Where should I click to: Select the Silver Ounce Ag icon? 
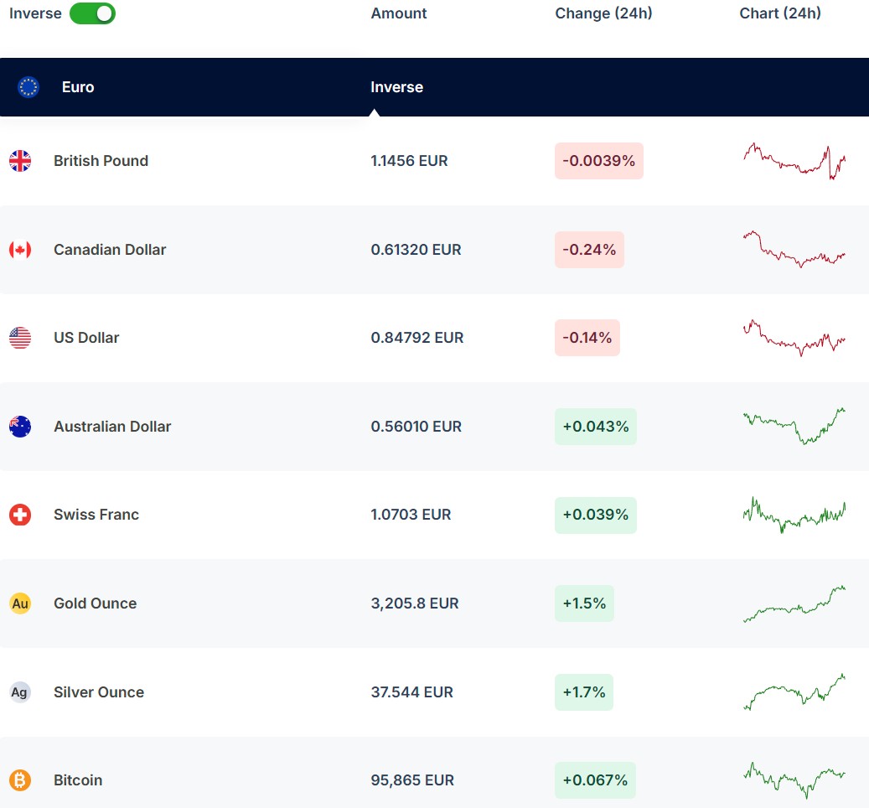pyautogui.click(x=20, y=692)
